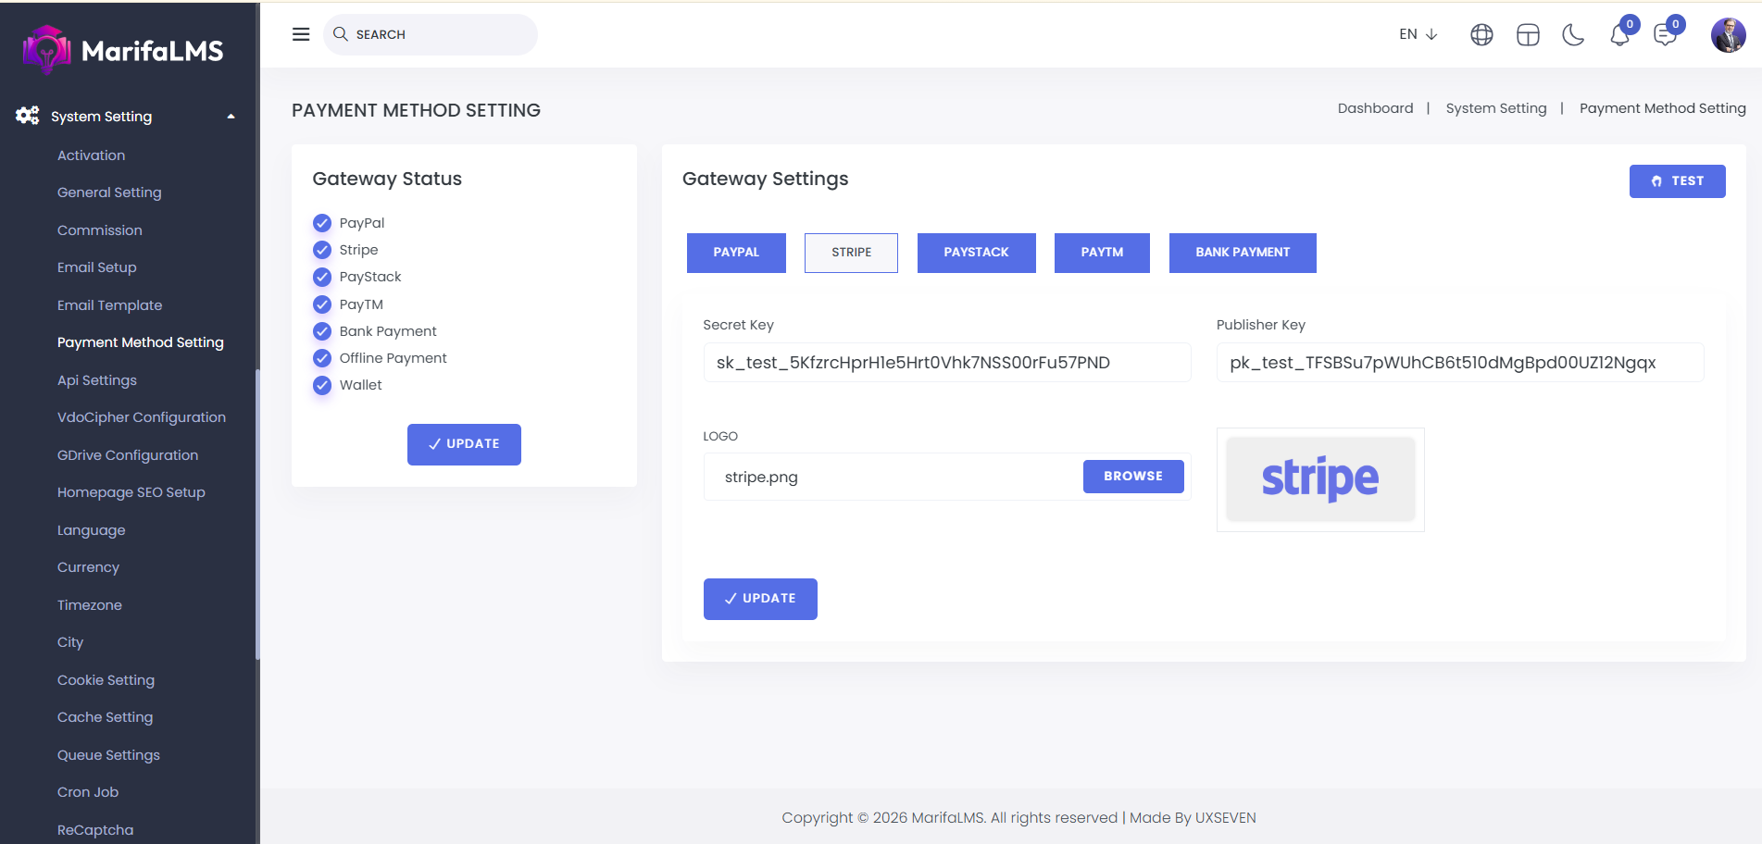Open the notifications bell icon
The width and height of the screenshot is (1762, 844).
tap(1619, 35)
